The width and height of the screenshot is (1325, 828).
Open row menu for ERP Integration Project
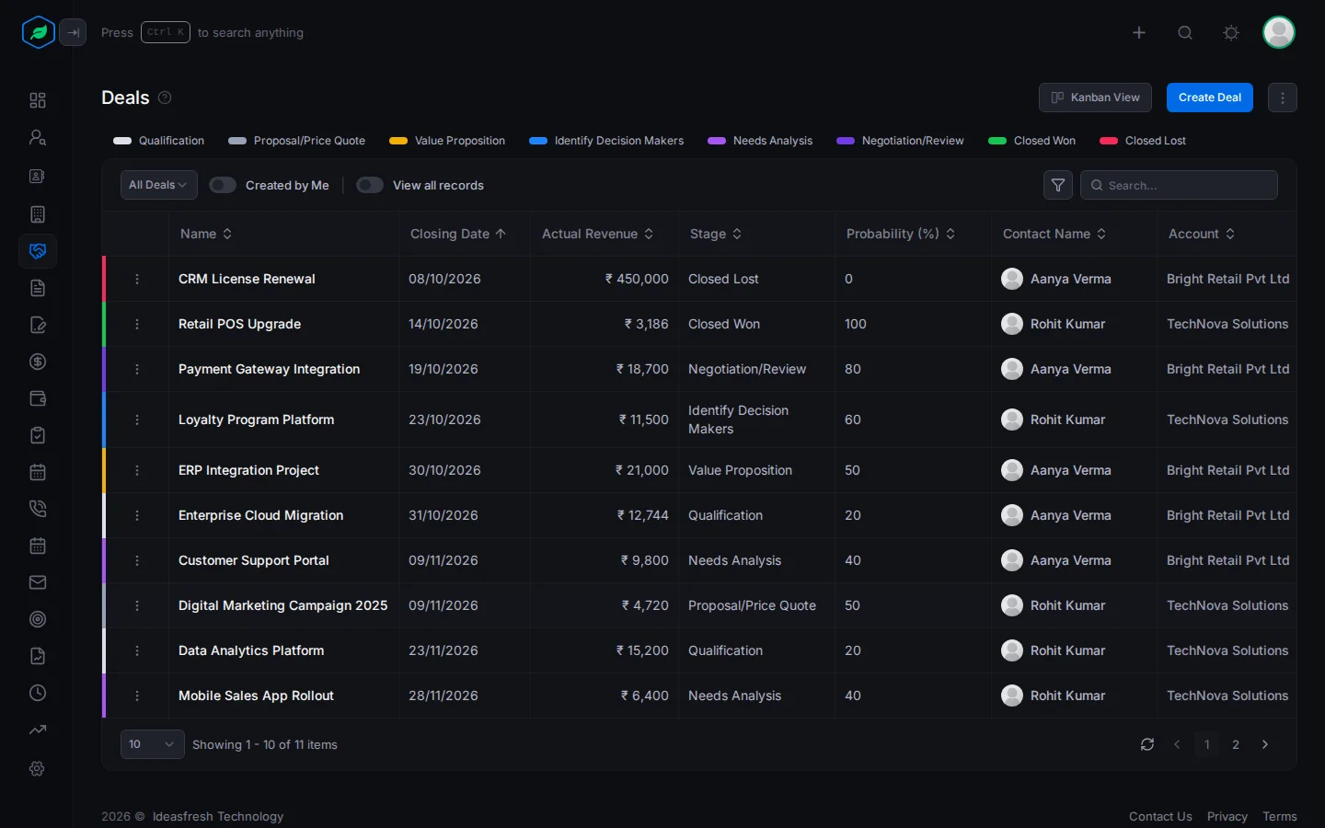tap(137, 470)
